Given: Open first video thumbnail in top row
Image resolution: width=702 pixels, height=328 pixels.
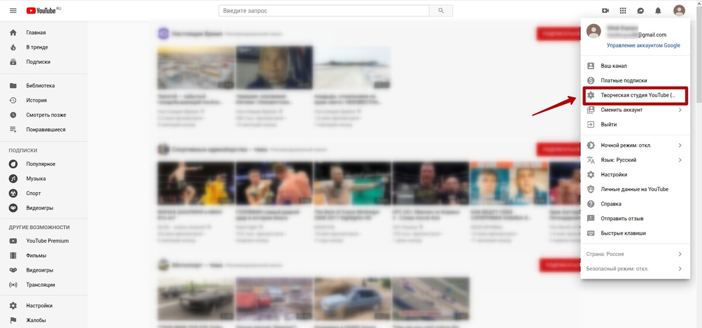Looking at the screenshot, I should click(x=196, y=67).
